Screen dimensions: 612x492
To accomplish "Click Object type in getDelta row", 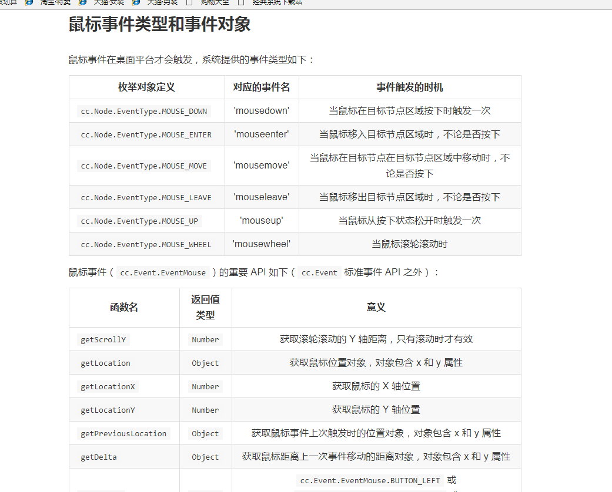I will tap(205, 457).
